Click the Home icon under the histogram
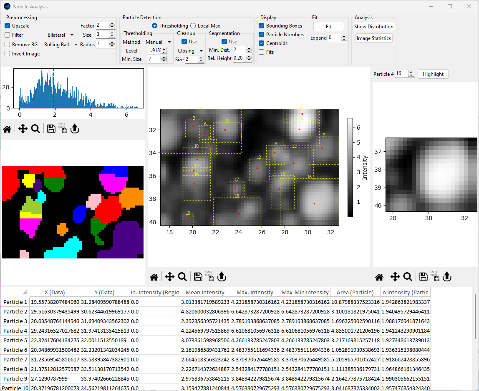The height and width of the screenshot is (391, 479). (x=7, y=129)
